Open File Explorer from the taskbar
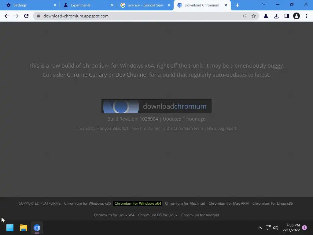 click(23, 228)
